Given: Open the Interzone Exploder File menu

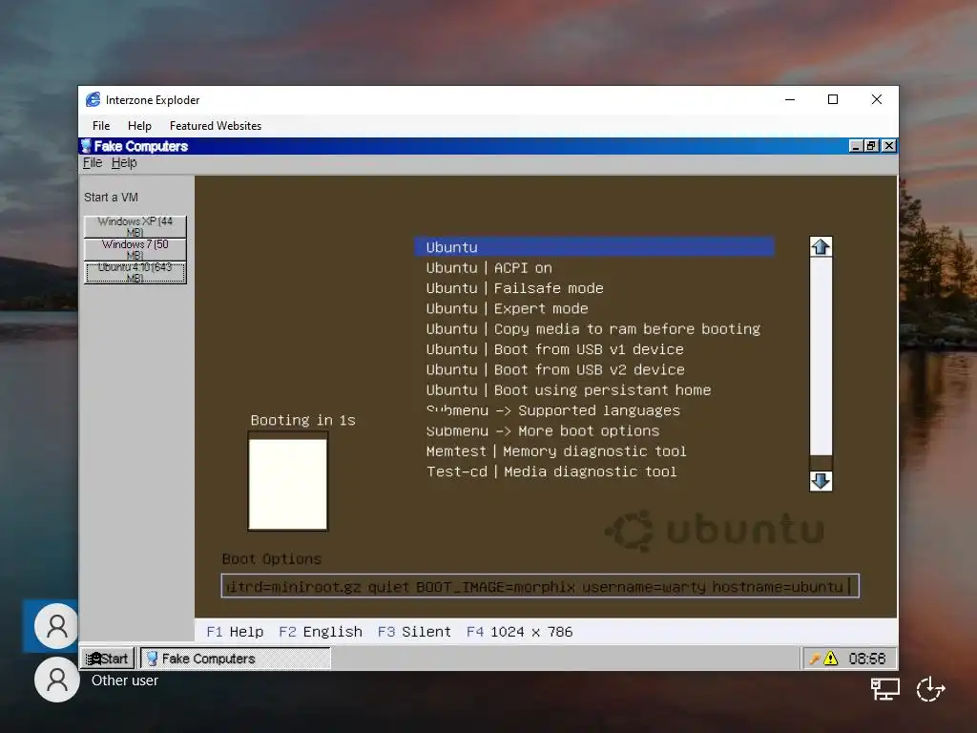Looking at the screenshot, I should point(101,126).
